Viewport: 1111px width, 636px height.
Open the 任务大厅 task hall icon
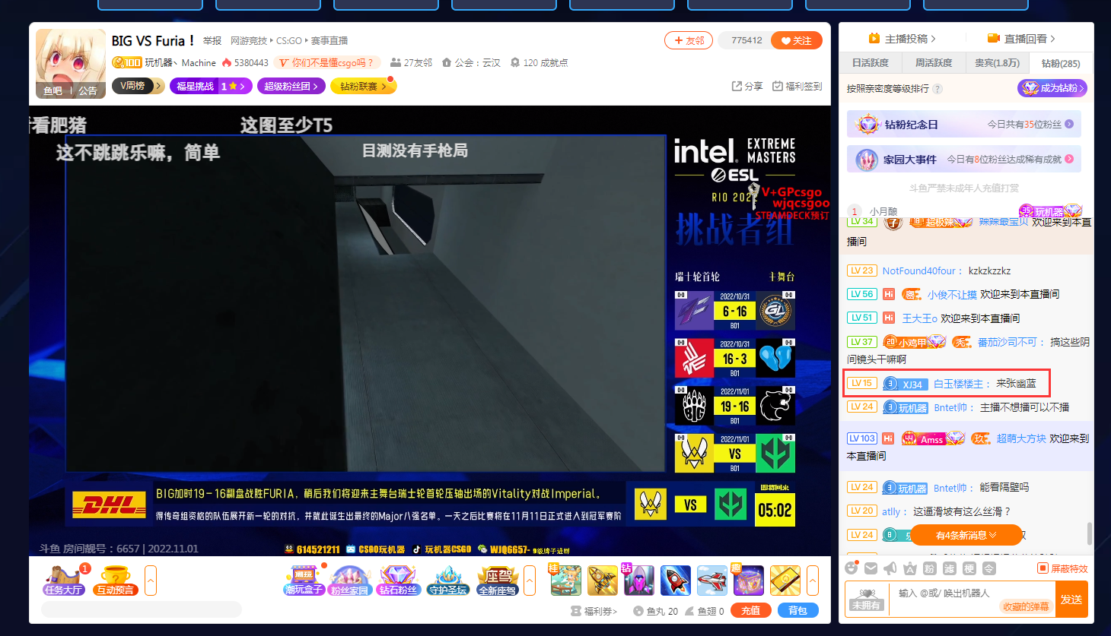tap(64, 580)
